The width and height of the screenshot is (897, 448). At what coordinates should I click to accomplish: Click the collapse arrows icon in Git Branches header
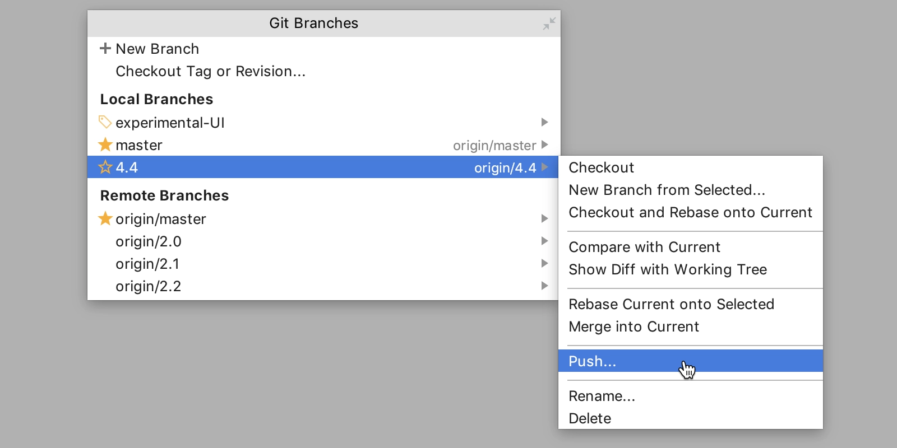click(549, 24)
